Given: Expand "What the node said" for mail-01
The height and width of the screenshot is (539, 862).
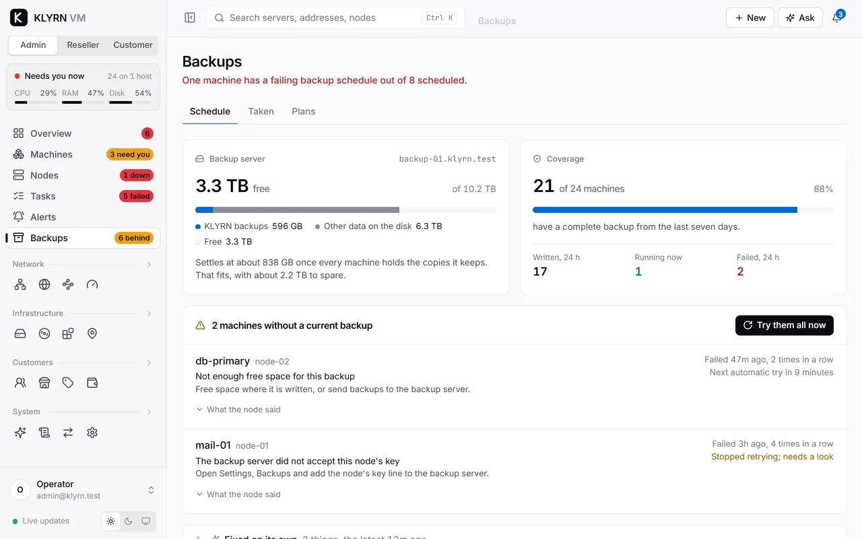Looking at the screenshot, I should tap(238, 495).
